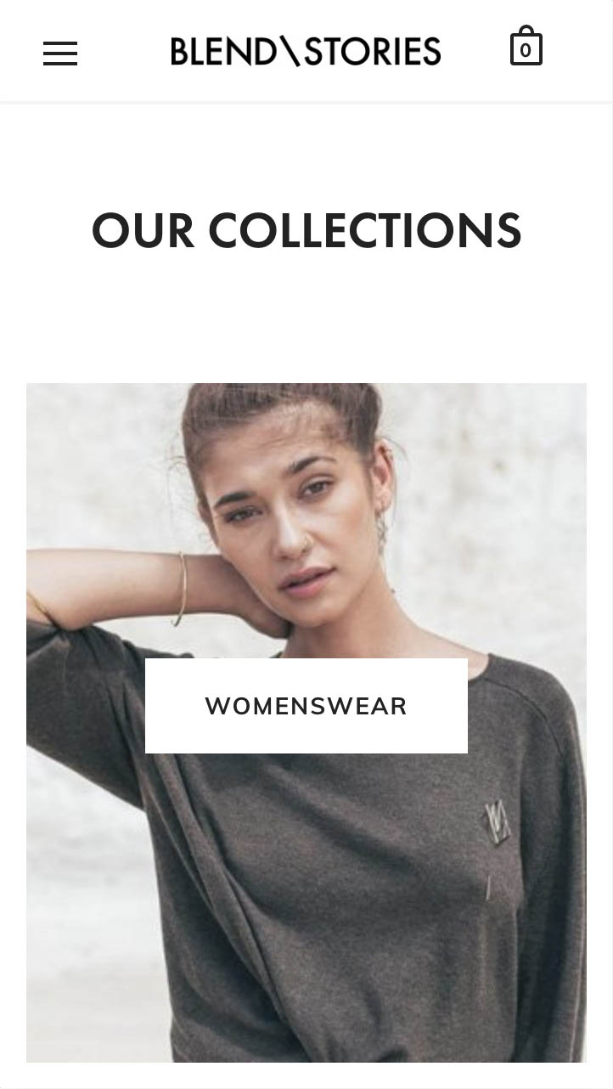
Task: Click the word BLEND in the logo
Action: [x=223, y=52]
